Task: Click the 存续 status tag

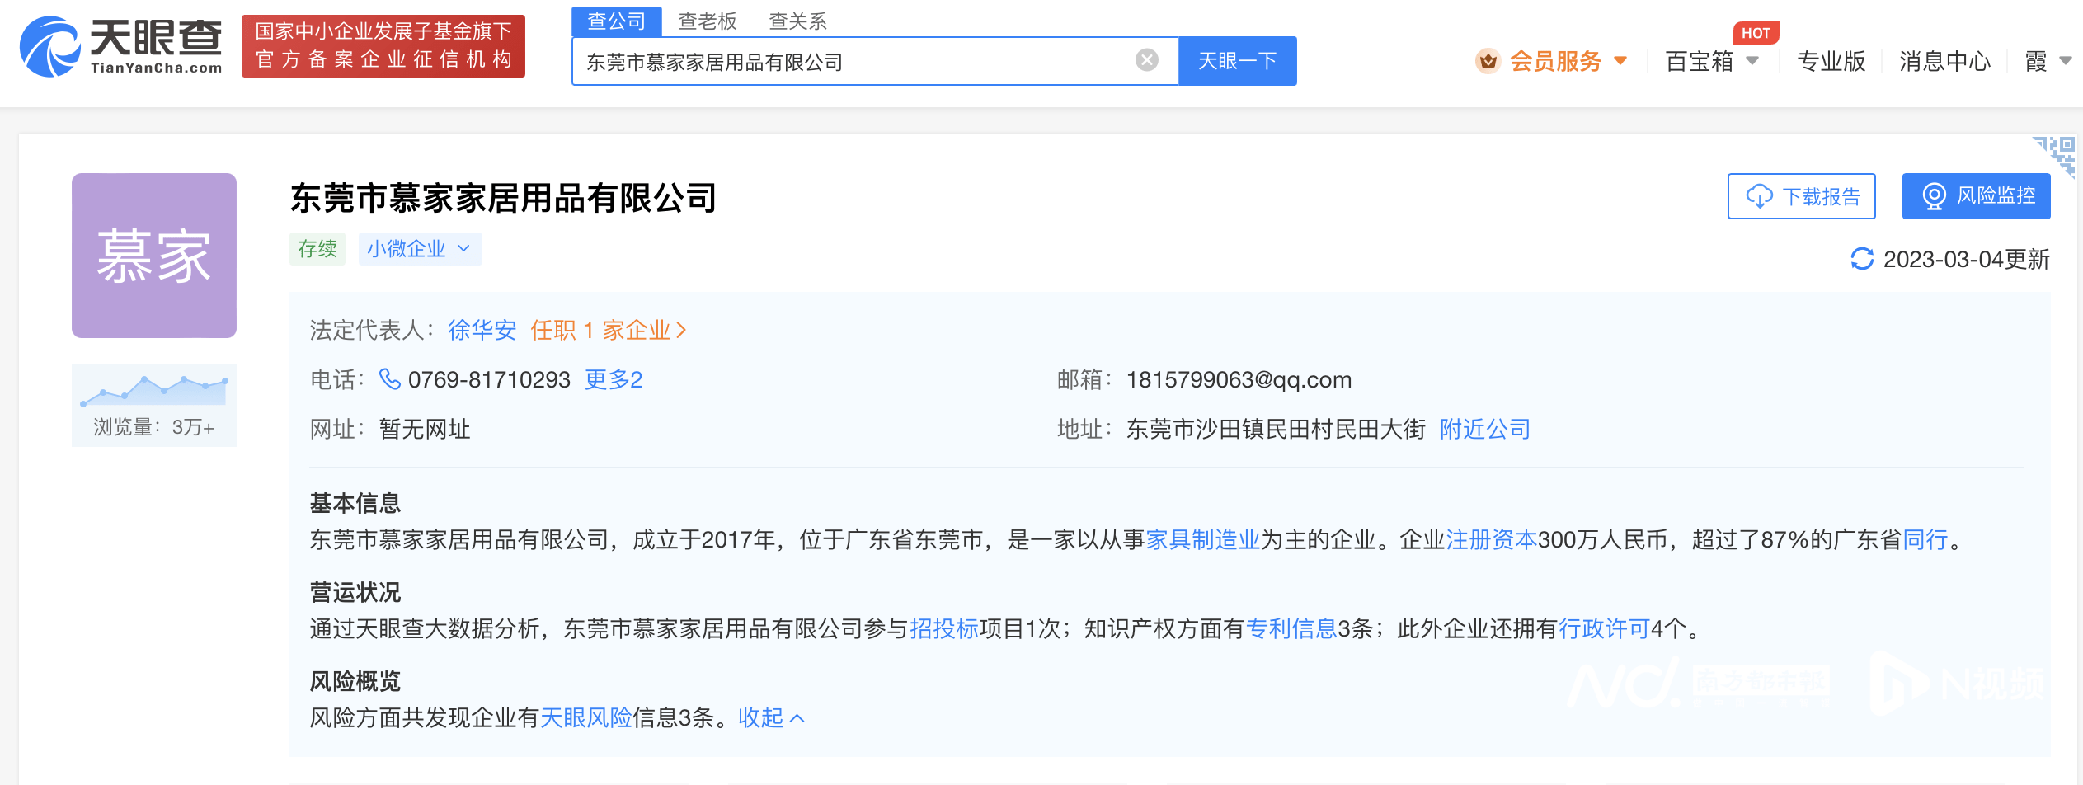Action: [317, 248]
